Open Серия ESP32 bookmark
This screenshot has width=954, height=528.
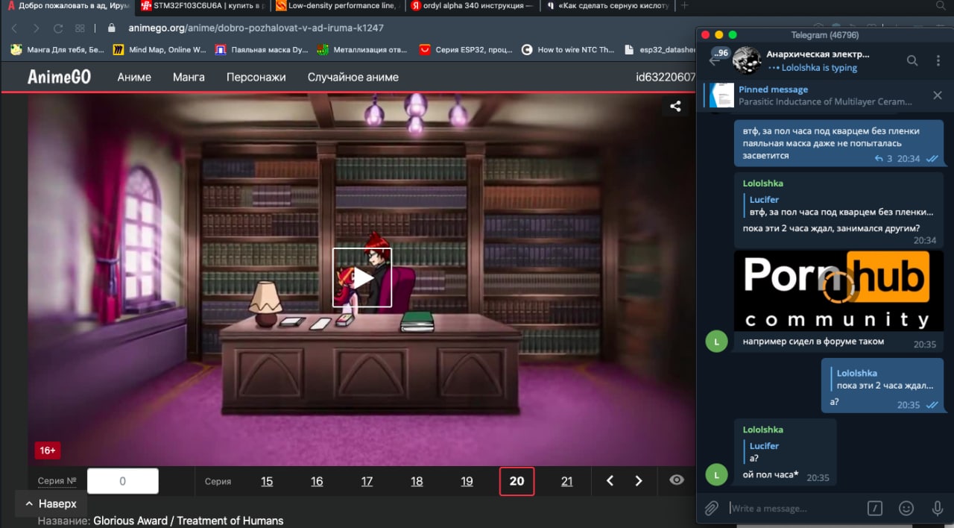[x=466, y=50]
